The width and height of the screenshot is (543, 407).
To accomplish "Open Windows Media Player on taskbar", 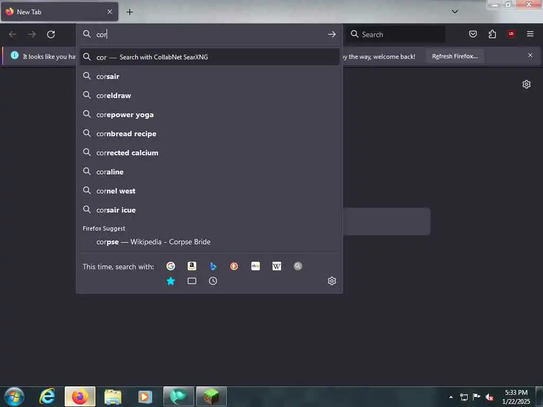I will pyautogui.click(x=145, y=396).
